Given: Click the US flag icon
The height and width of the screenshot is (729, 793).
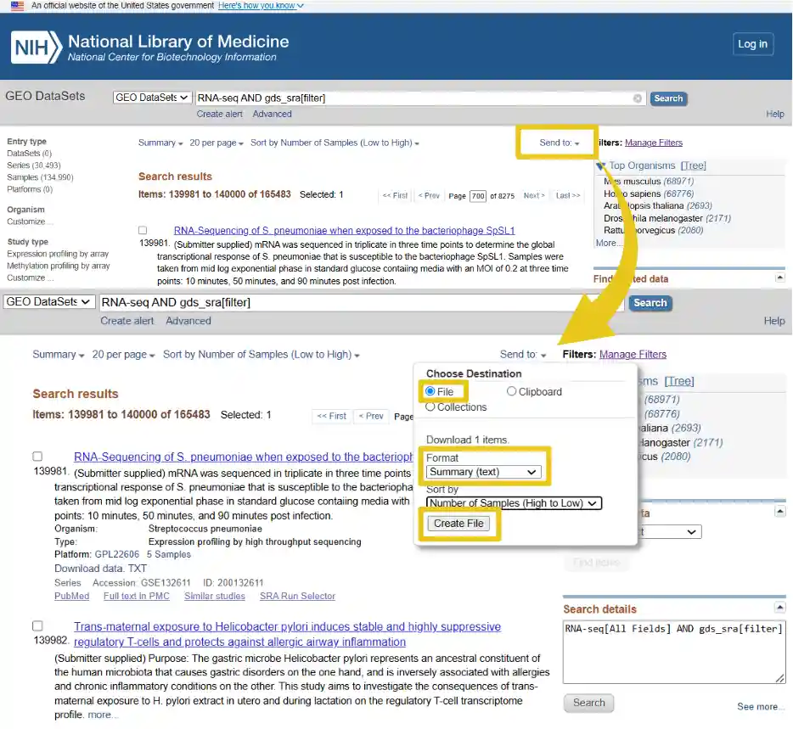Looking at the screenshot, I should pos(17,6).
